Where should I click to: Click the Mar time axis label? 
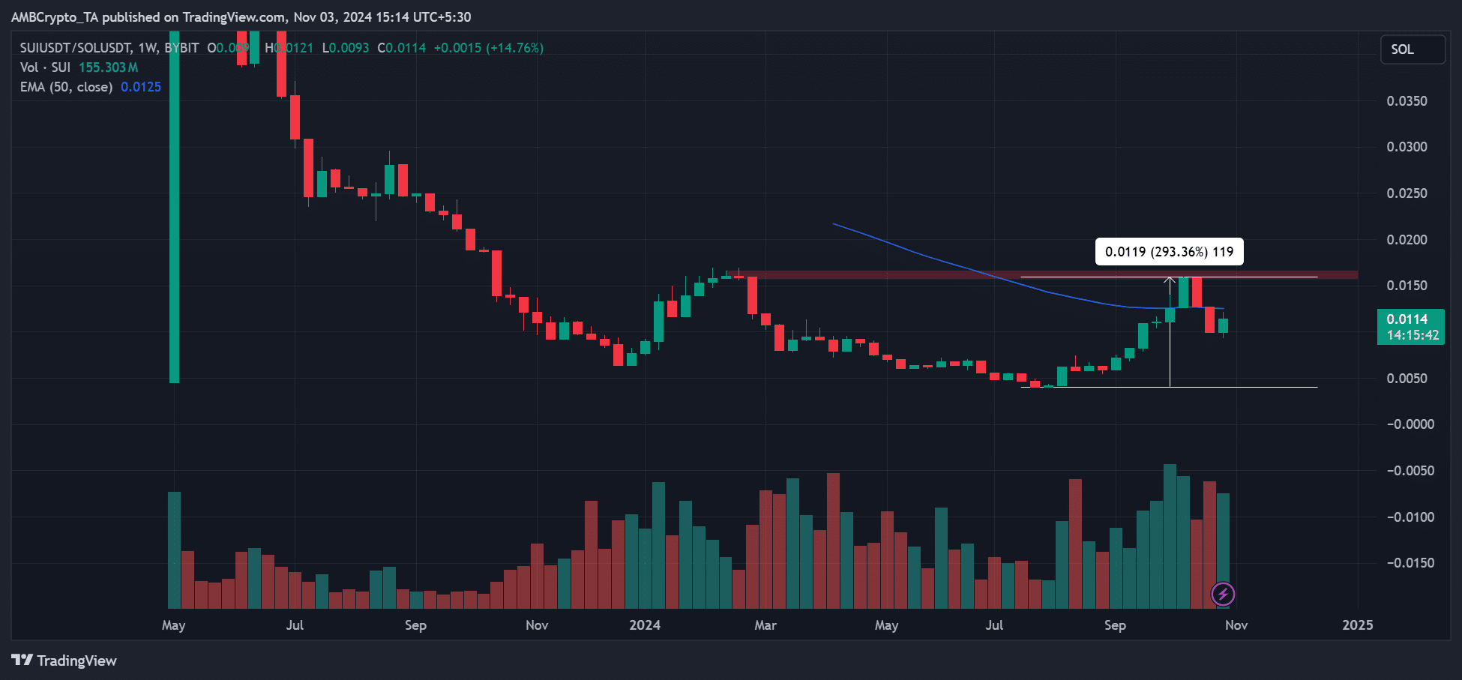[x=765, y=625]
